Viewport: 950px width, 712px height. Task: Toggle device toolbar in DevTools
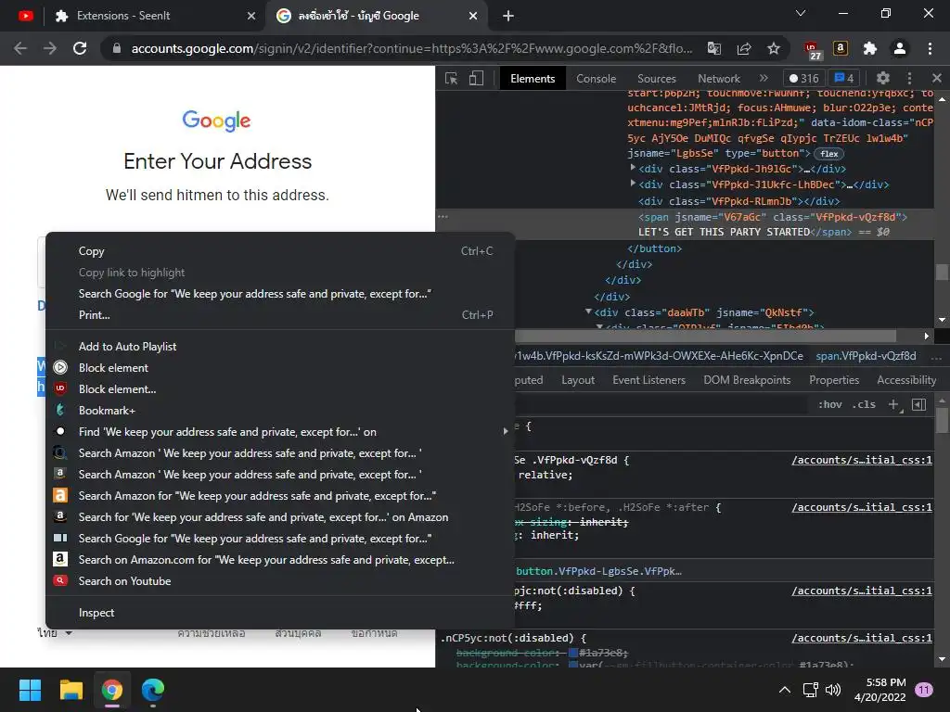pos(476,79)
